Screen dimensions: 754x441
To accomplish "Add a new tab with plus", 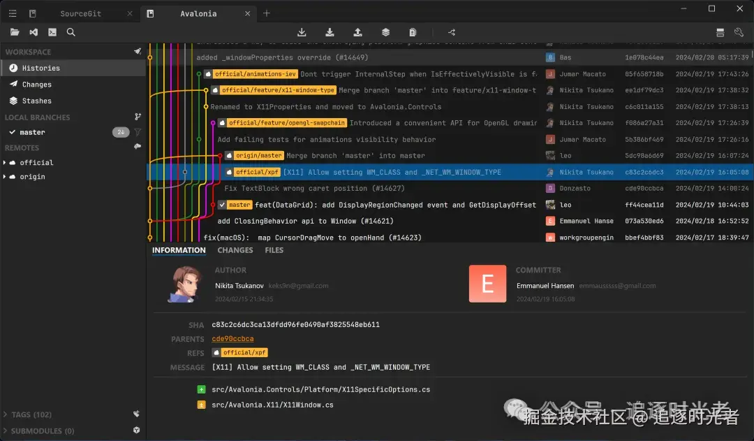I will [267, 13].
